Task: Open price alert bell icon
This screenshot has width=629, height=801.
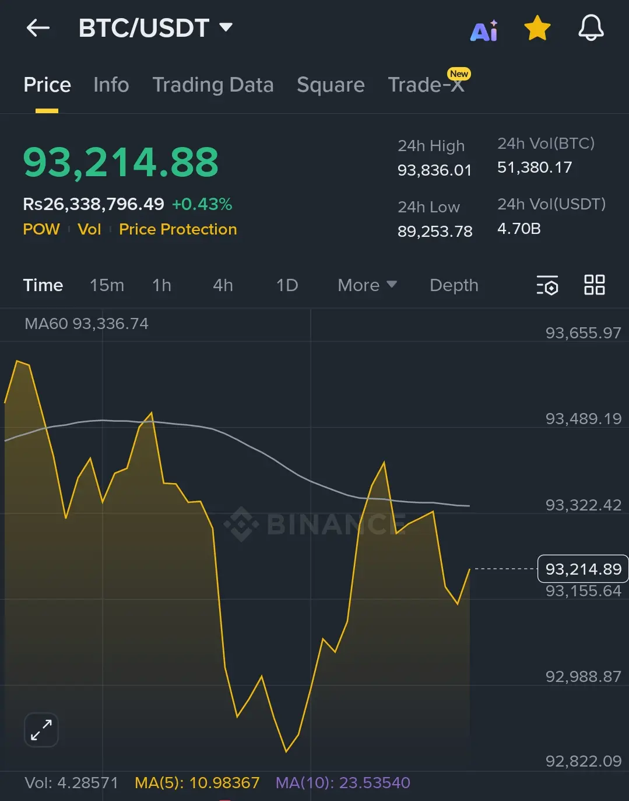Action: point(591,28)
